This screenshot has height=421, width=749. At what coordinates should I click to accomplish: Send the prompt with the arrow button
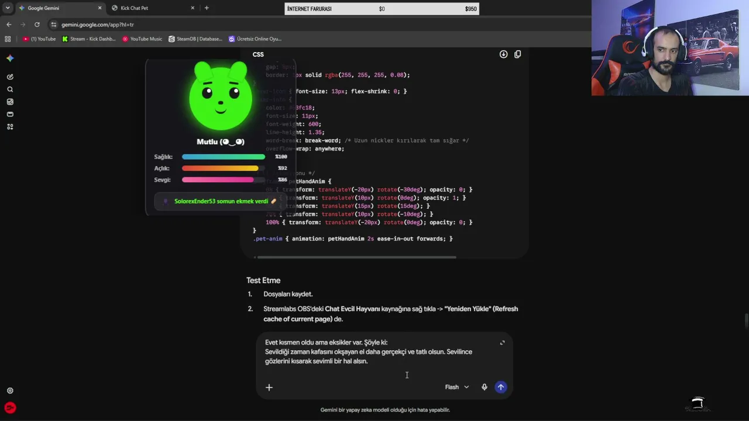coord(501,387)
